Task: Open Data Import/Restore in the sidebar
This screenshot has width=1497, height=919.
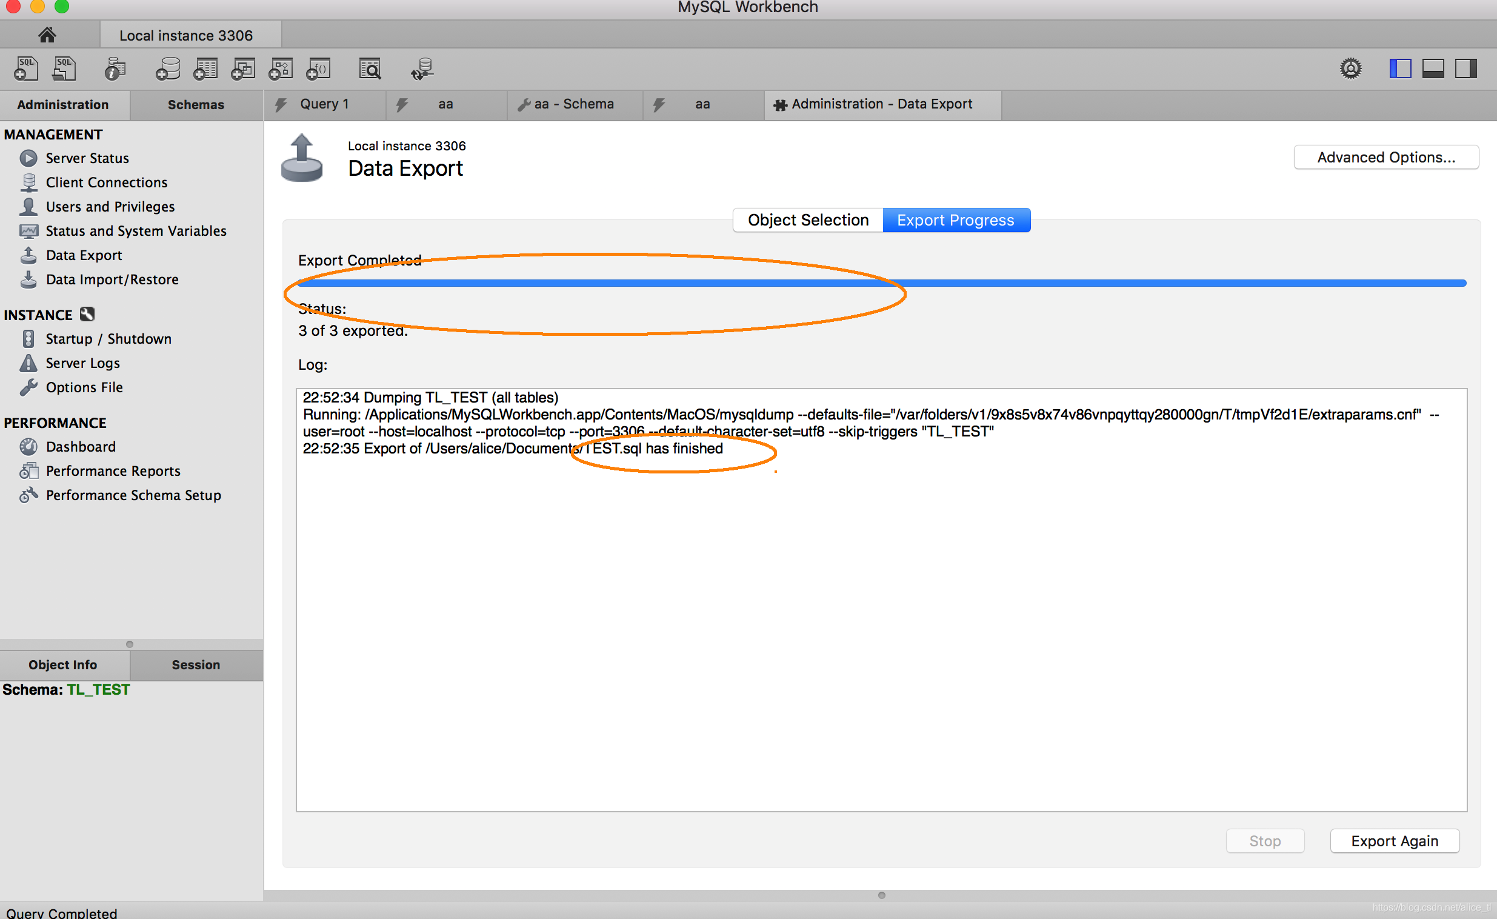Action: (112, 279)
